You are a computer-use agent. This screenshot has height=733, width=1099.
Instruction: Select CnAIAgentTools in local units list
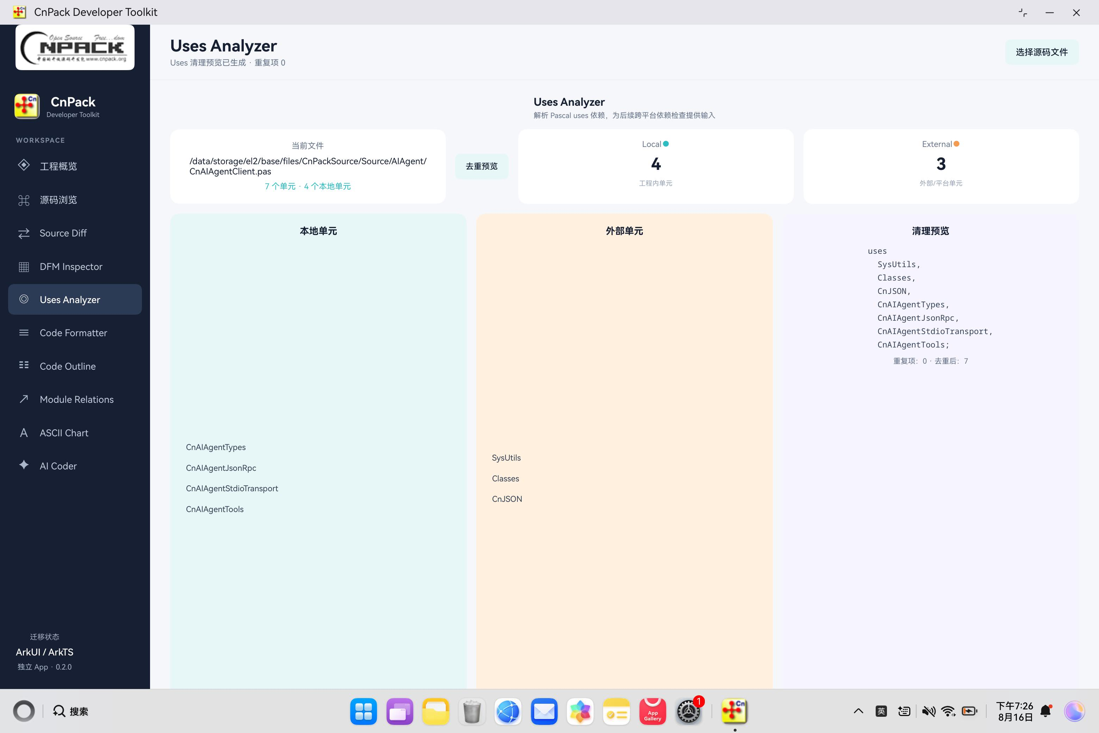point(215,509)
